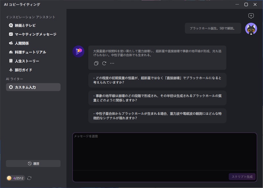Refresh the AI credits counter
This screenshot has height=188, width=263.
[x=29, y=178]
